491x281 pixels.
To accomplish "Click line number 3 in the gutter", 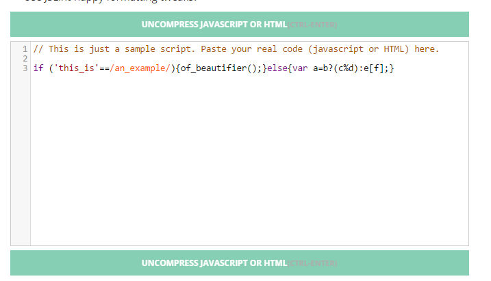I will [25, 68].
